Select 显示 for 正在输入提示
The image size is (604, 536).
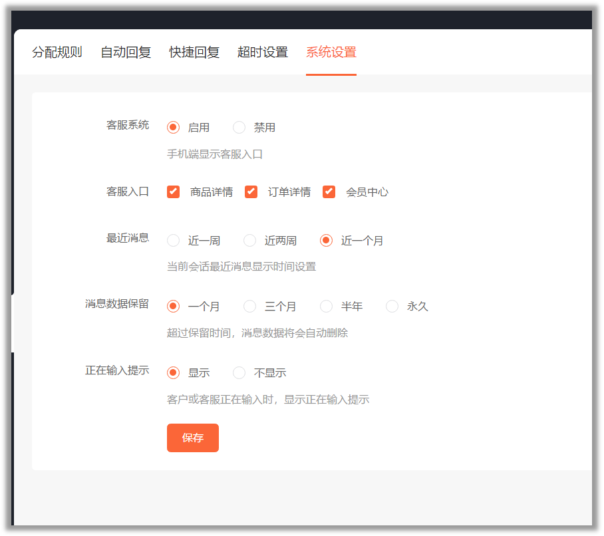[174, 373]
